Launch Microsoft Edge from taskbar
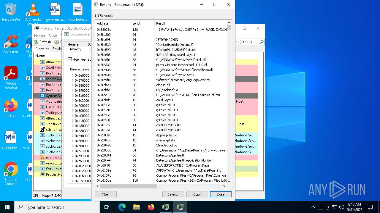The width and height of the screenshot is (380, 213). pyautogui.click(x=122, y=207)
